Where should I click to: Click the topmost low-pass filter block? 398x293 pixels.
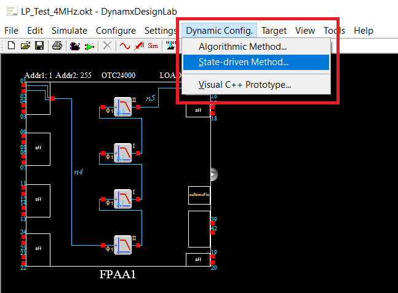[x=123, y=106]
